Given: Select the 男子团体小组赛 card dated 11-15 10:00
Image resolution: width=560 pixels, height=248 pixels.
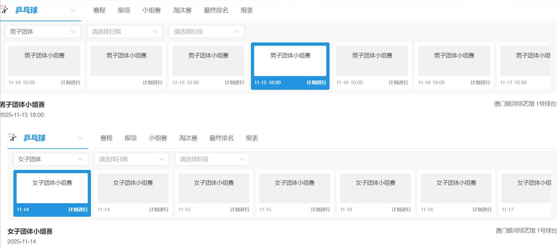Looking at the screenshot, I should click(x=208, y=66).
